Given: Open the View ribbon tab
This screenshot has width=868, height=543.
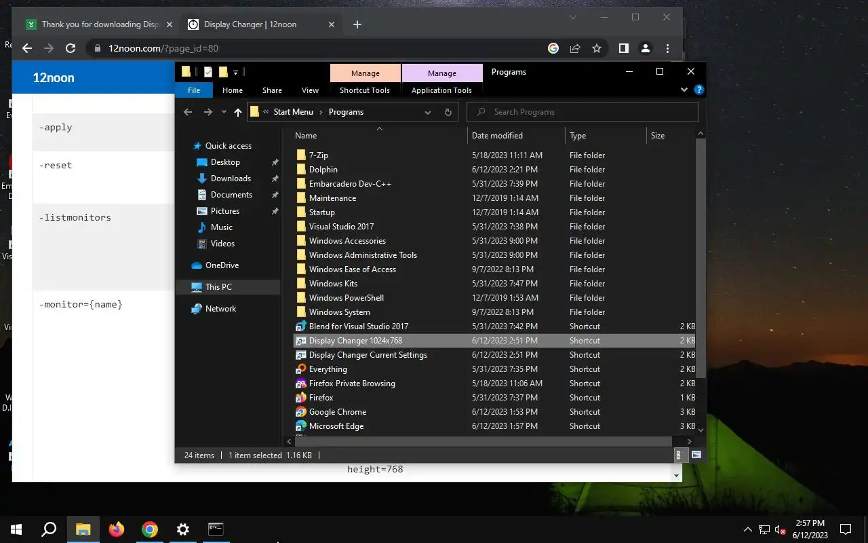Looking at the screenshot, I should click(x=310, y=90).
